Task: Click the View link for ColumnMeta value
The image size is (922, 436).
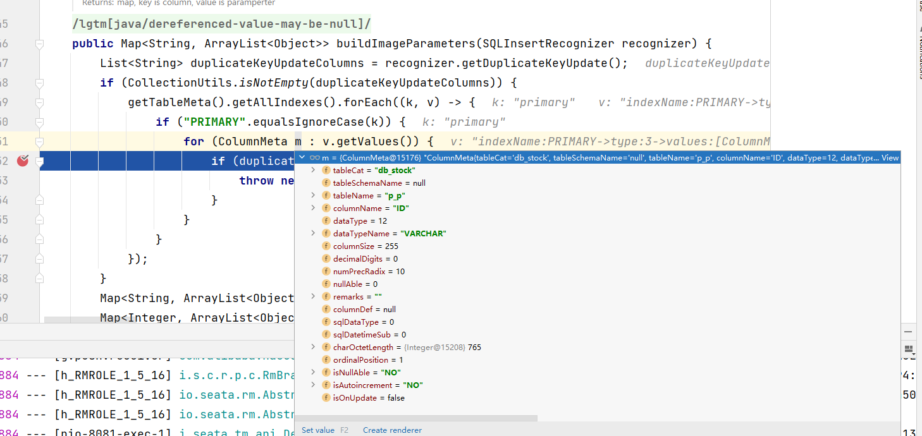Action: 890,158
